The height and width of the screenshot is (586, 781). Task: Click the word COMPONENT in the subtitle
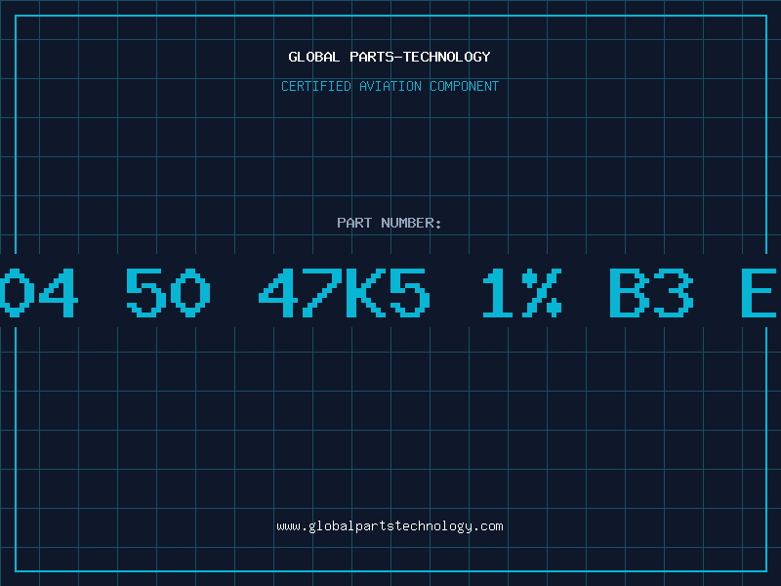tap(464, 86)
